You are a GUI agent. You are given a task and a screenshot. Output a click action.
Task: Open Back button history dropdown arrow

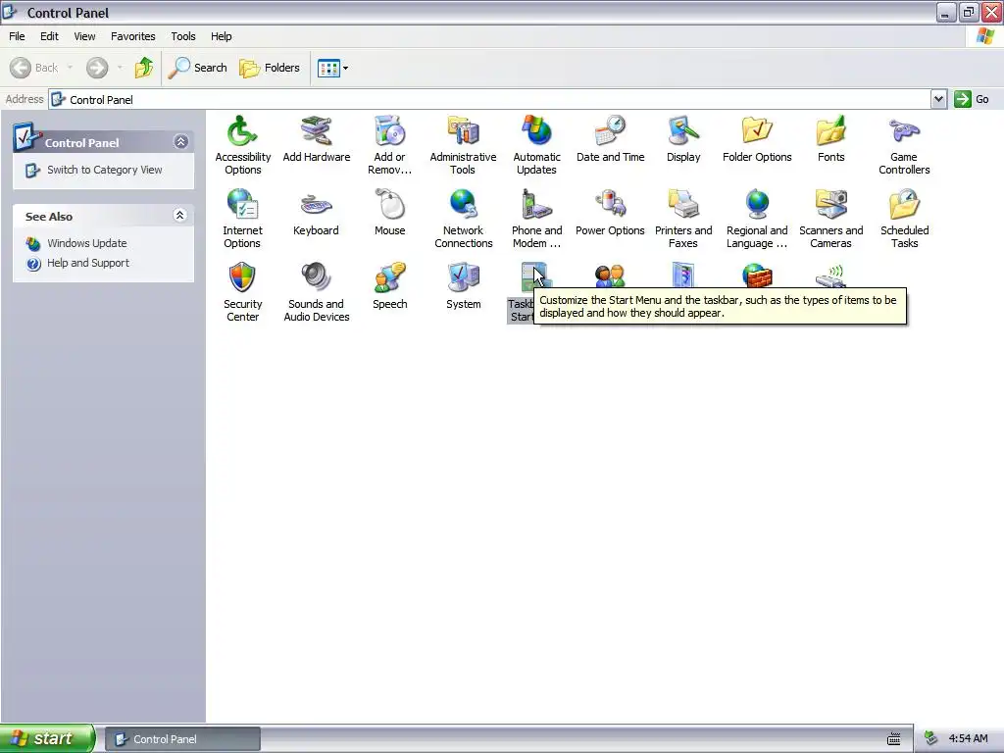coord(70,68)
